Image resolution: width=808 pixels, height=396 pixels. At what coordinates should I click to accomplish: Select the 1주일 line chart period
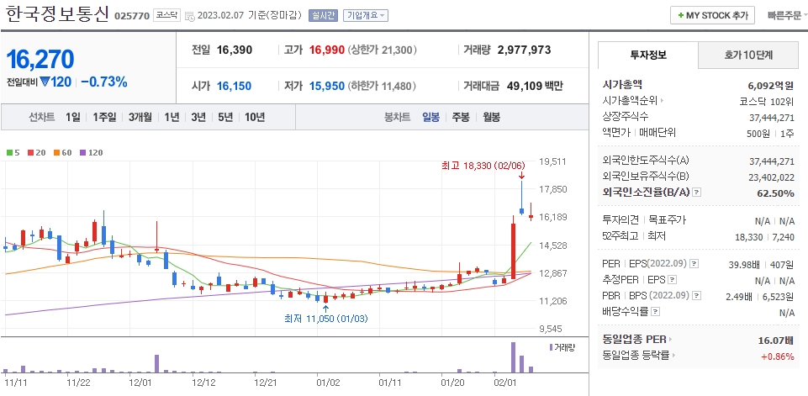click(104, 117)
